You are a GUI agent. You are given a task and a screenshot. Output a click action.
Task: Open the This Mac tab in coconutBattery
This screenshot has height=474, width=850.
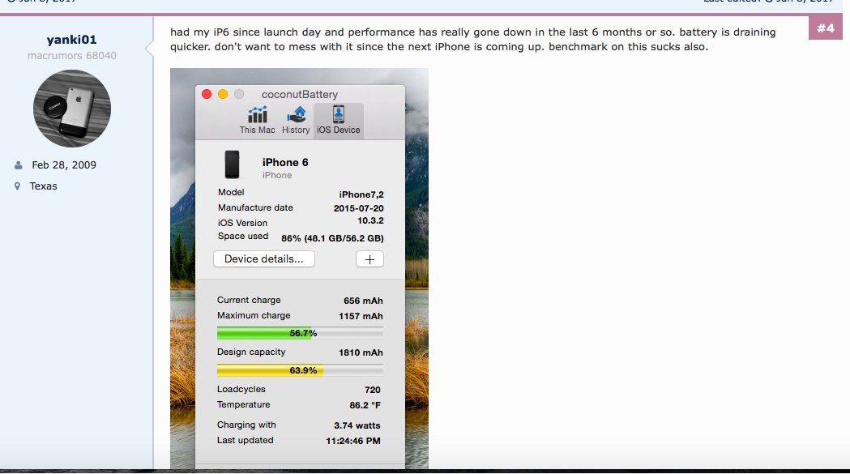click(x=257, y=121)
